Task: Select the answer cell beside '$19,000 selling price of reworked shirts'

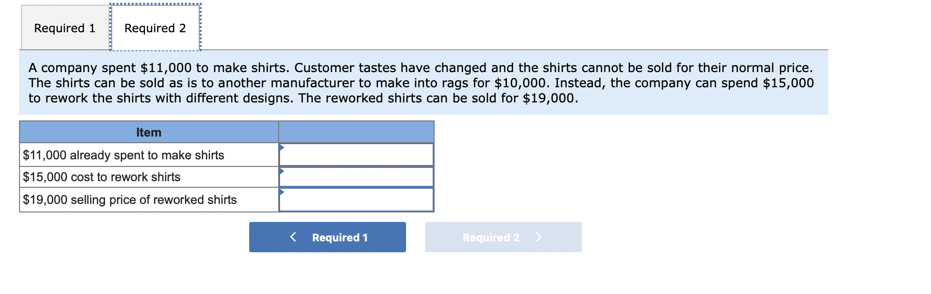Action: pyautogui.click(x=357, y=199)
